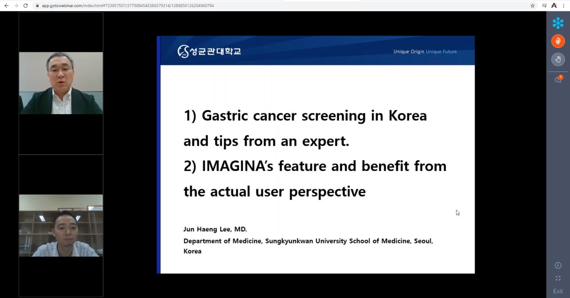Open Chrome three-dot menu
This screenshot has width=570, height=298.
click(564, 6)
